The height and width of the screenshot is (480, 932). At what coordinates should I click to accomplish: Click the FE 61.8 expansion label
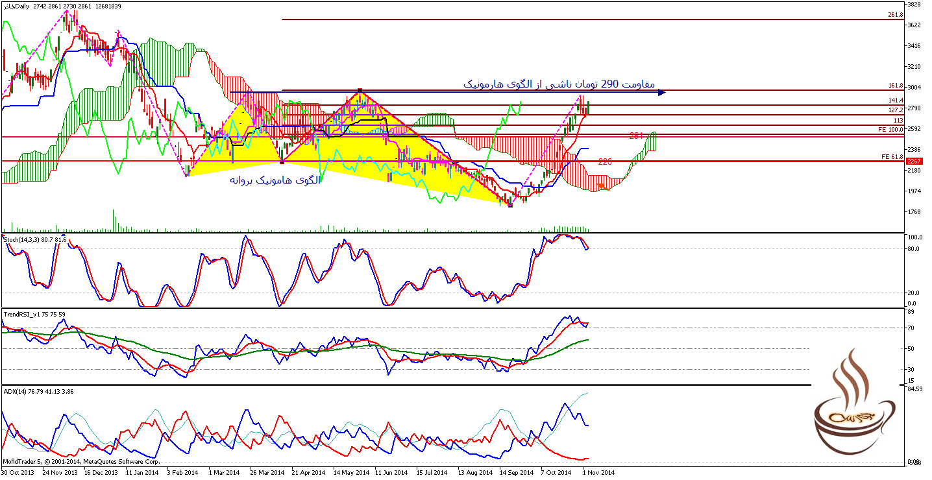click(x=892, y=157)
